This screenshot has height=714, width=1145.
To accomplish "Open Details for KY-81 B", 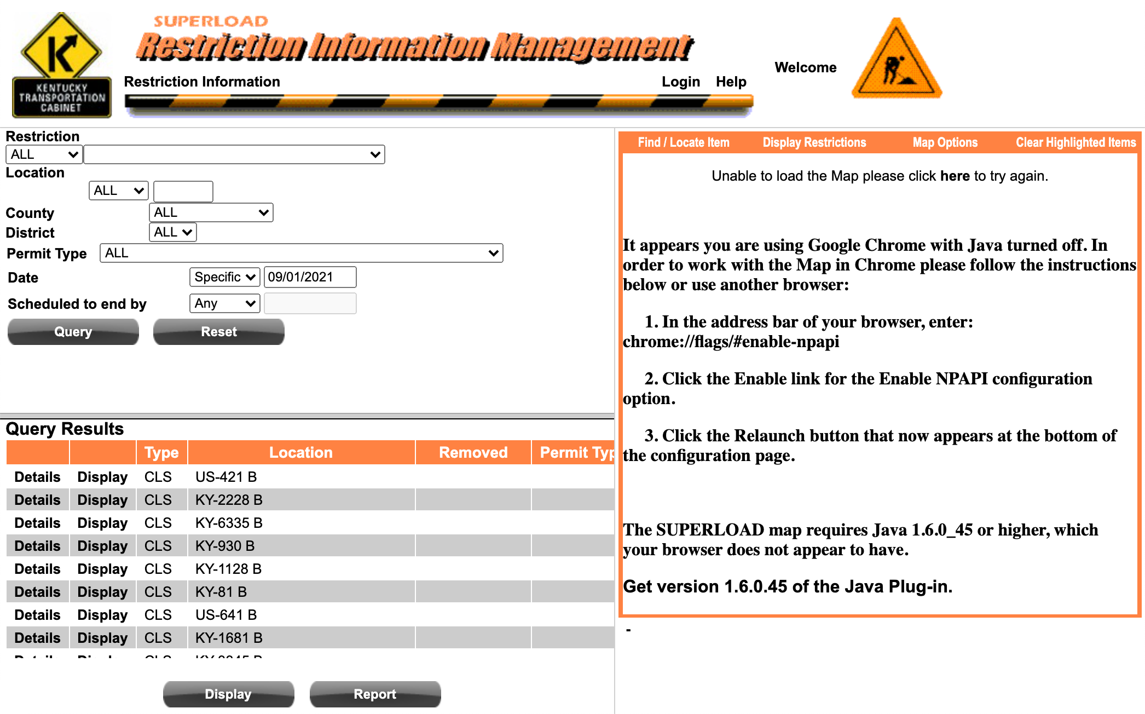I will (x=37, y=592).
